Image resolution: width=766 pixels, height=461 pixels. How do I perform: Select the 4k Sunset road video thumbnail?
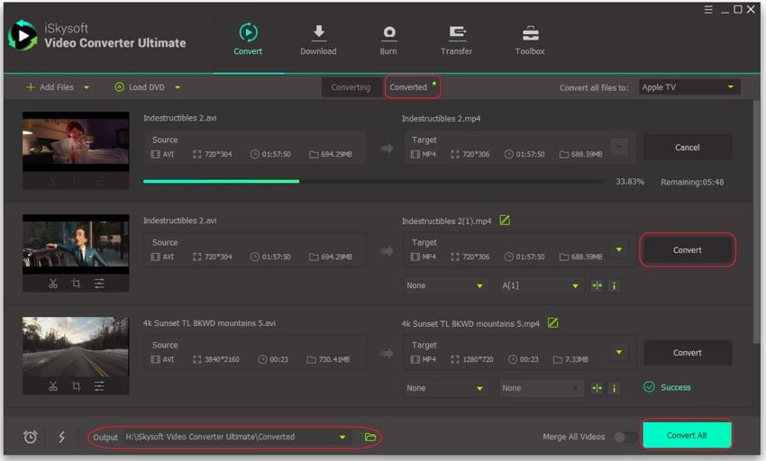[x=76, y=347]
